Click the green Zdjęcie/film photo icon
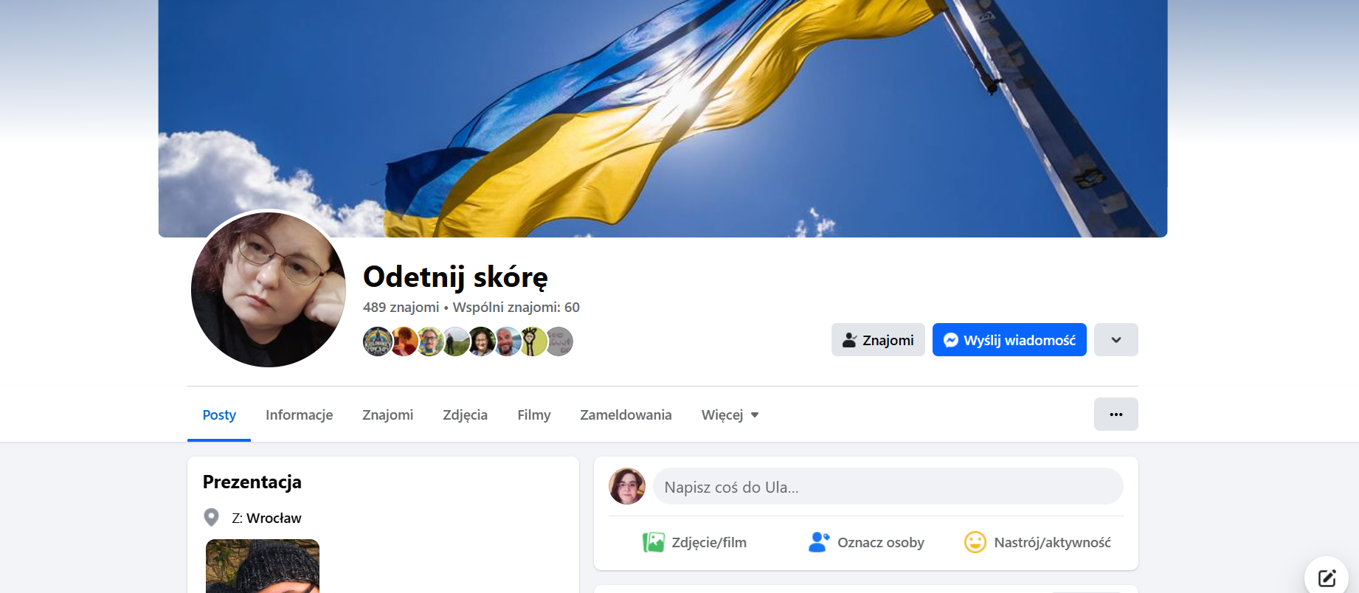The width and height of the screenshot is (1359, 593). pyautogui.click(x=653, y=542)
